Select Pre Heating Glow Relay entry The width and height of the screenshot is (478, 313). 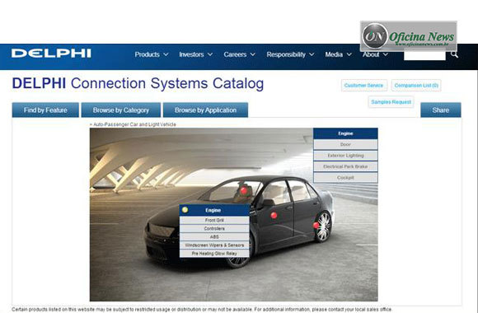pos(214,253)
